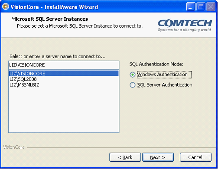The width and height of the screenshot is (218, 169).
Task: Click the Comtech logo image
Action: click(x=185, y=25)
